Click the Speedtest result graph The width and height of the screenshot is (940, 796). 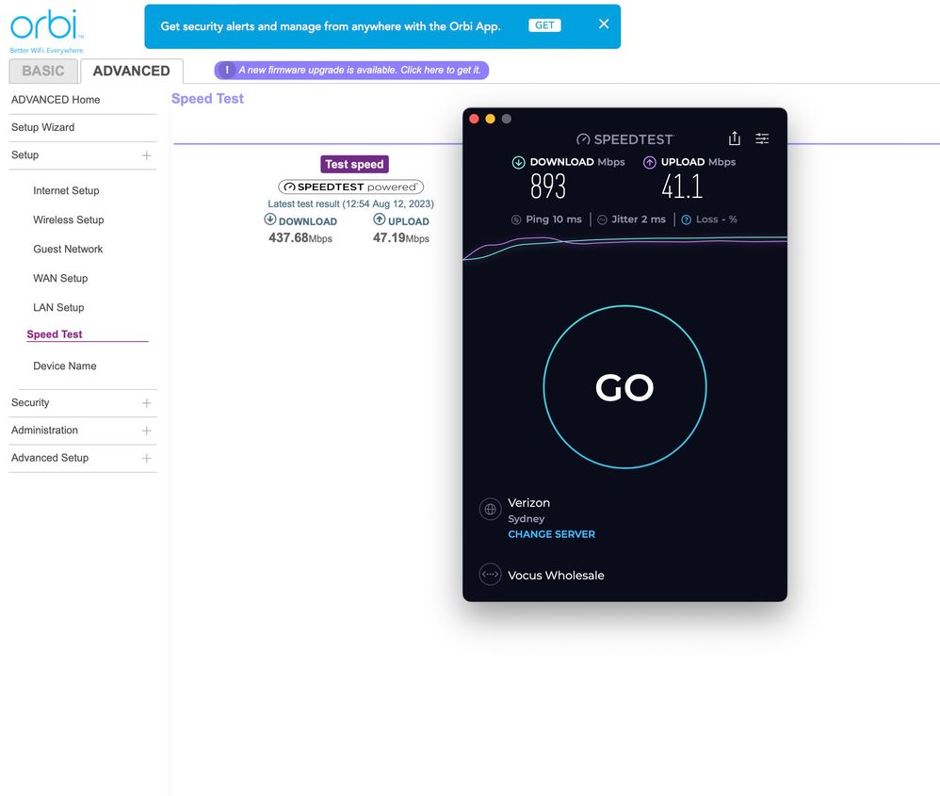(x=624, y=248)
